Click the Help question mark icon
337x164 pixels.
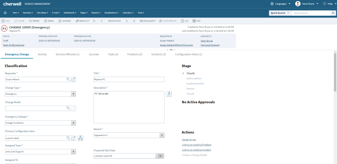click(x=324, y=4)
